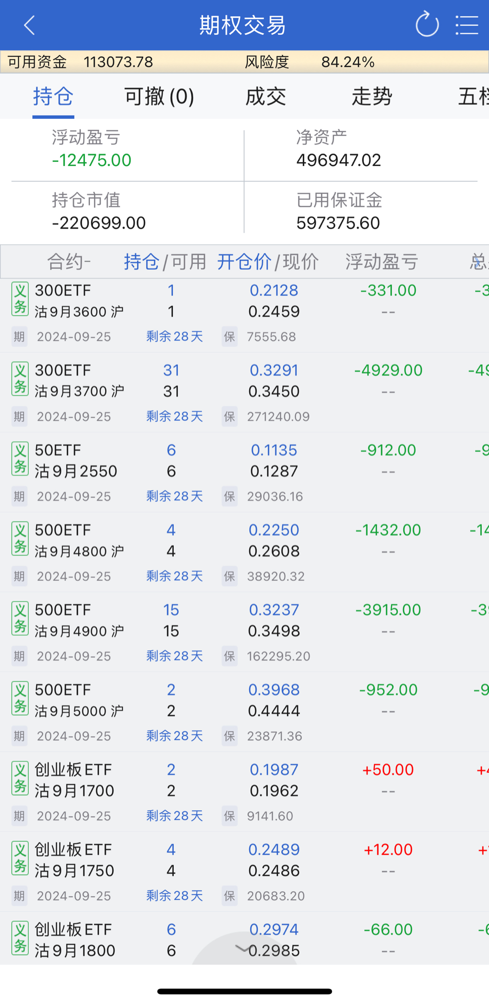Select the 持仓 tab
Viewport: 489px width, 1004px height.
click(x=53, y=97)
